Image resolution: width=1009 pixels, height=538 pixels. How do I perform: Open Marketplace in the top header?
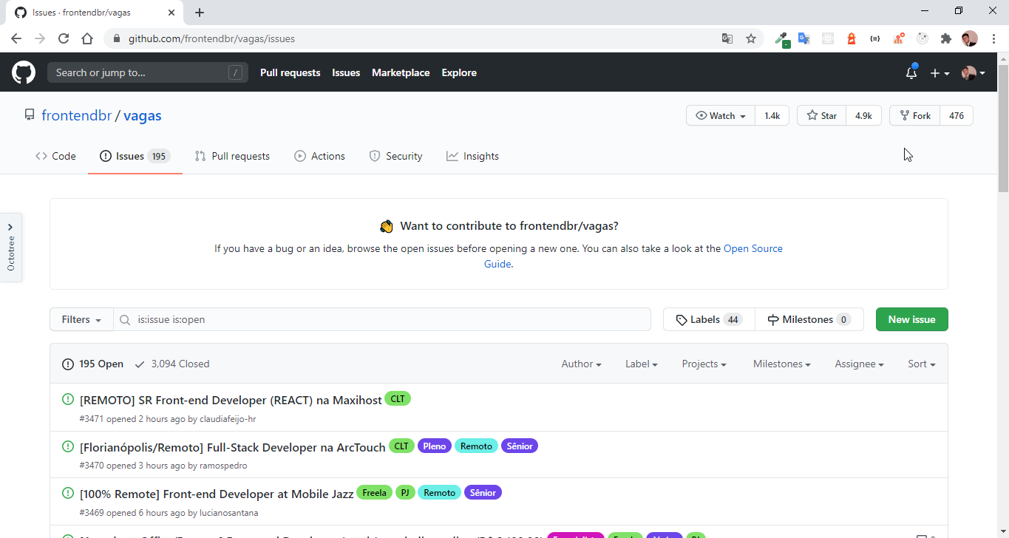point(401,72)
